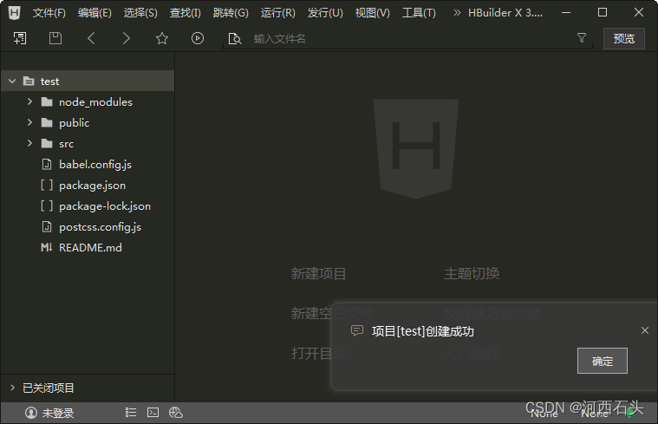This screenshot has width=658, height=424.
Task: Select the README.md file name
Action: tap(90, 248)
